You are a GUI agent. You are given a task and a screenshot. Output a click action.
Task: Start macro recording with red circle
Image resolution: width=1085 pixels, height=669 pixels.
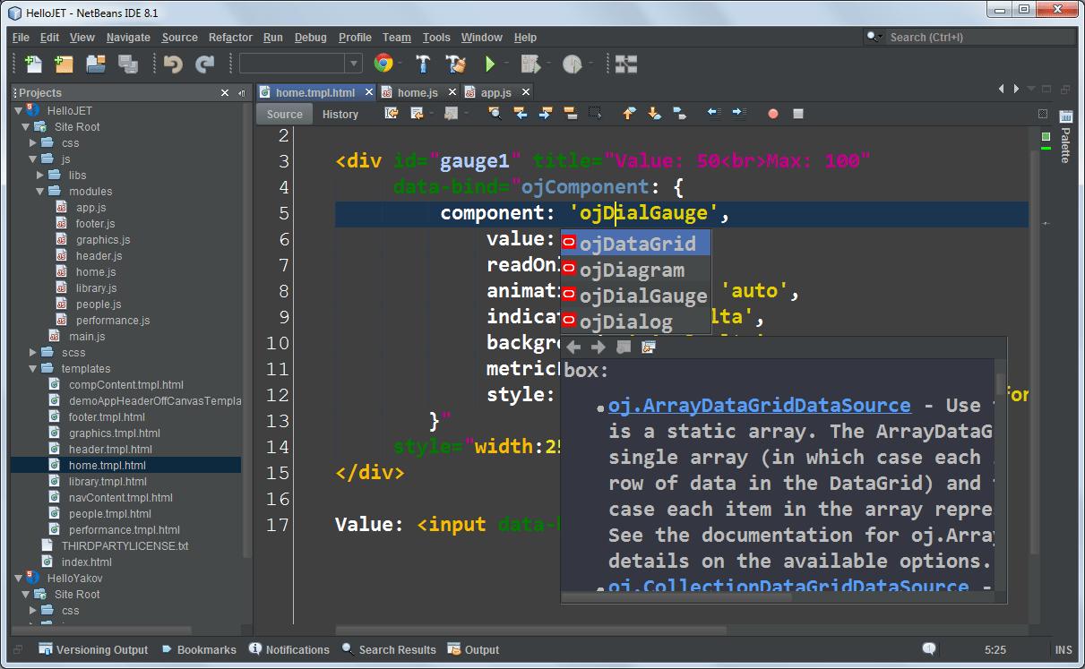(772, 114)
